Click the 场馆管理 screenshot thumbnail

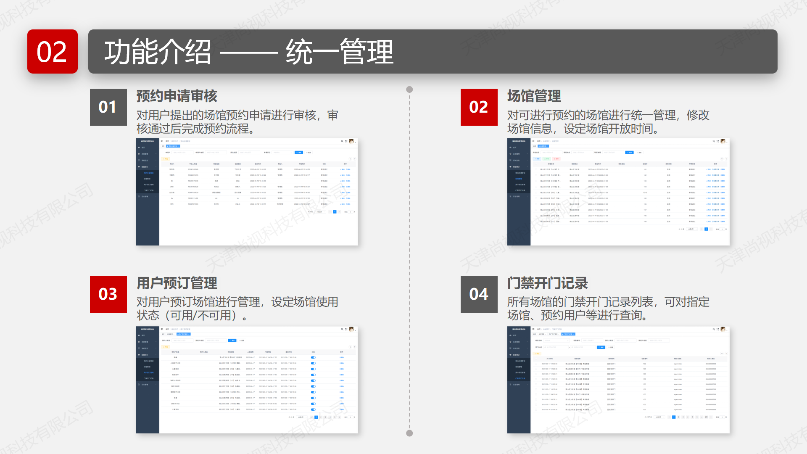pos(618,192)
